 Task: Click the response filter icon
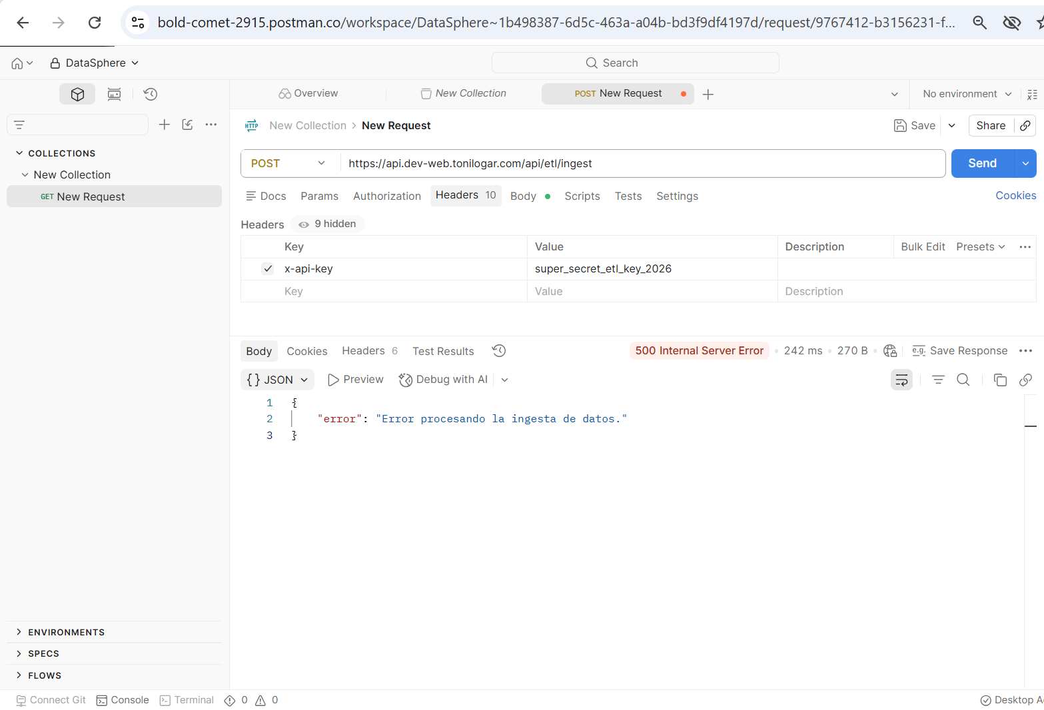point(938,380)
